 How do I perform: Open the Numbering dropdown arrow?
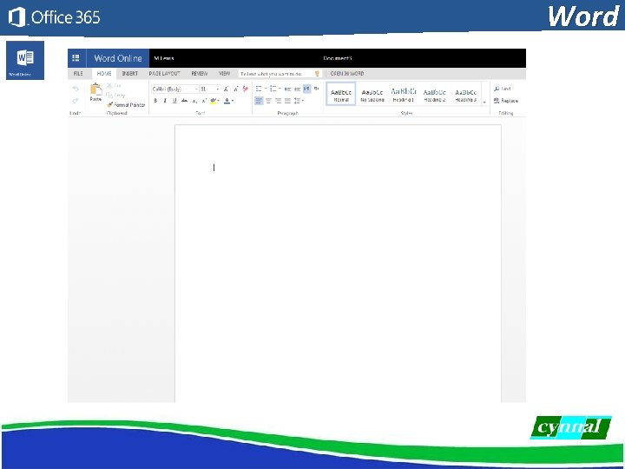pos(280,89)
